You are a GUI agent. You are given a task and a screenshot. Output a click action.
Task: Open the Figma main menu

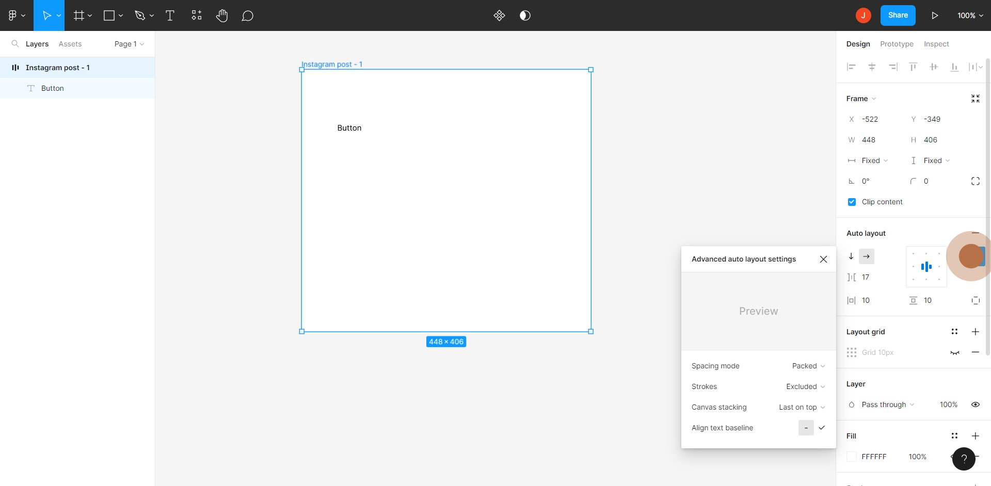(x=16, y=15)
